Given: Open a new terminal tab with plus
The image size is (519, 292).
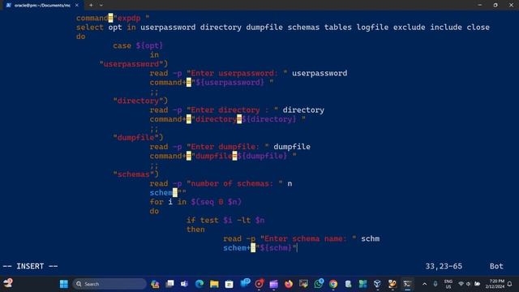Looking at the screenshot, I should [91, 6].
